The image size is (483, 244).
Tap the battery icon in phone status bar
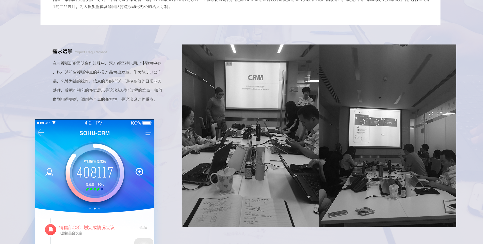[x=147, y=123]
